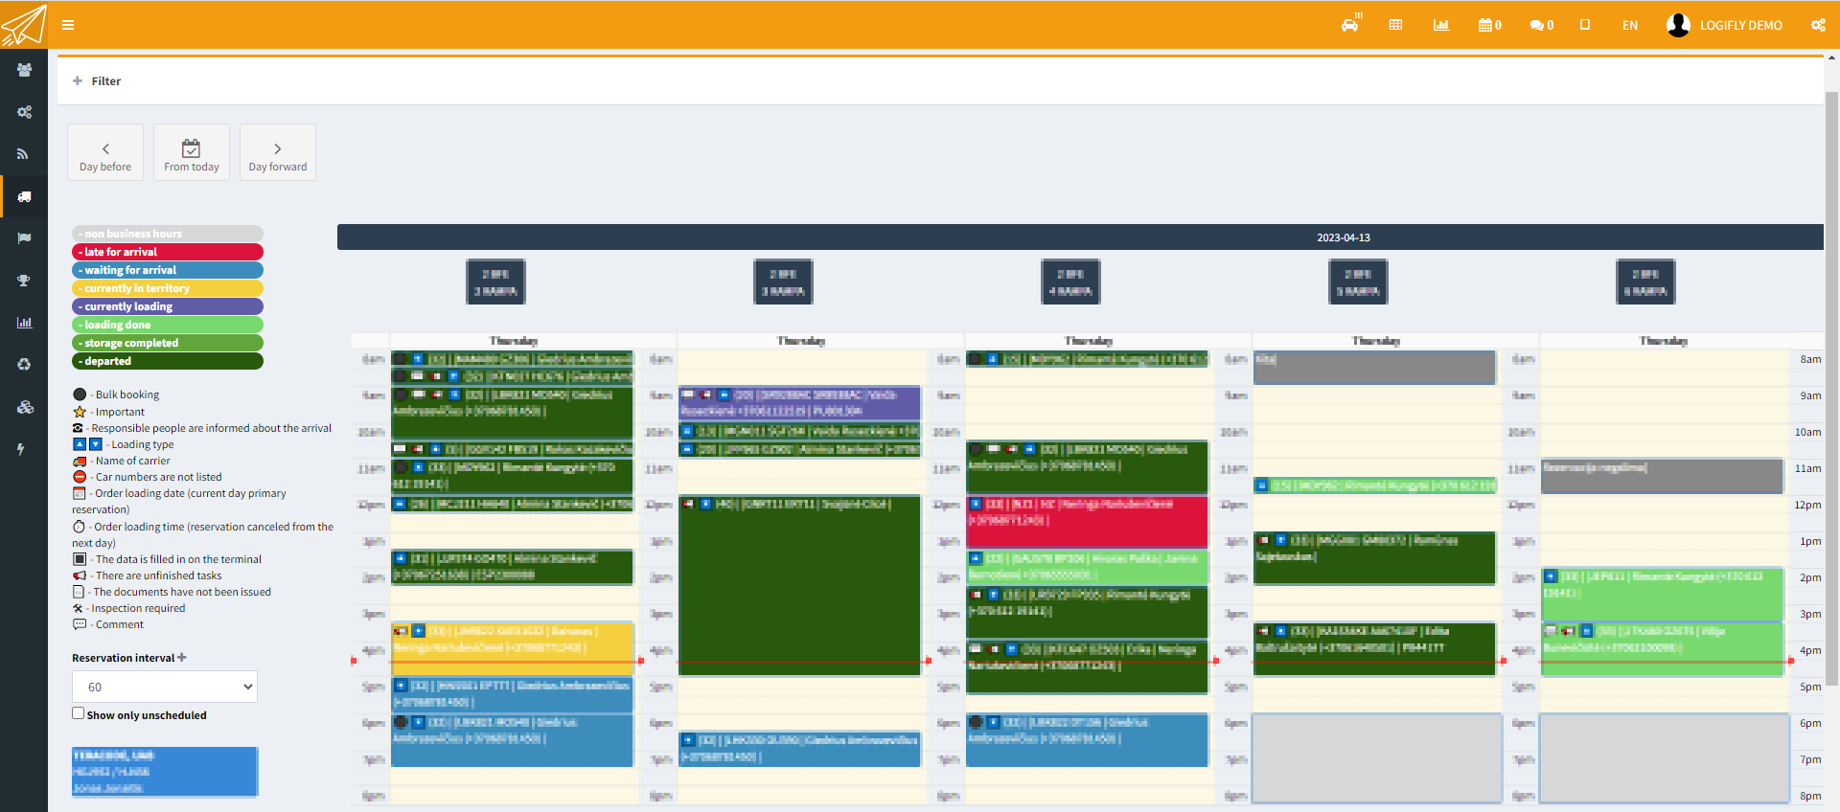Click the currently loading purple swatch
Screen dimensions: 1840x812
(x=168, y=306)
